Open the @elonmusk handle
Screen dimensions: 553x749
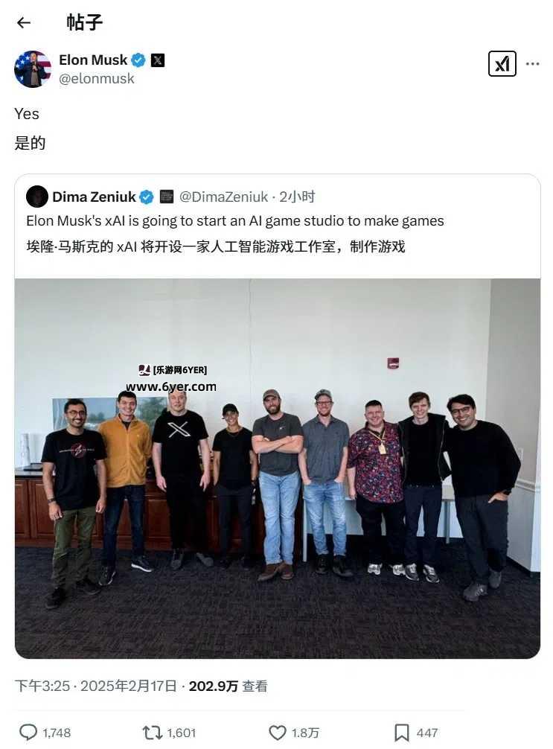click(x=97, y=78)
